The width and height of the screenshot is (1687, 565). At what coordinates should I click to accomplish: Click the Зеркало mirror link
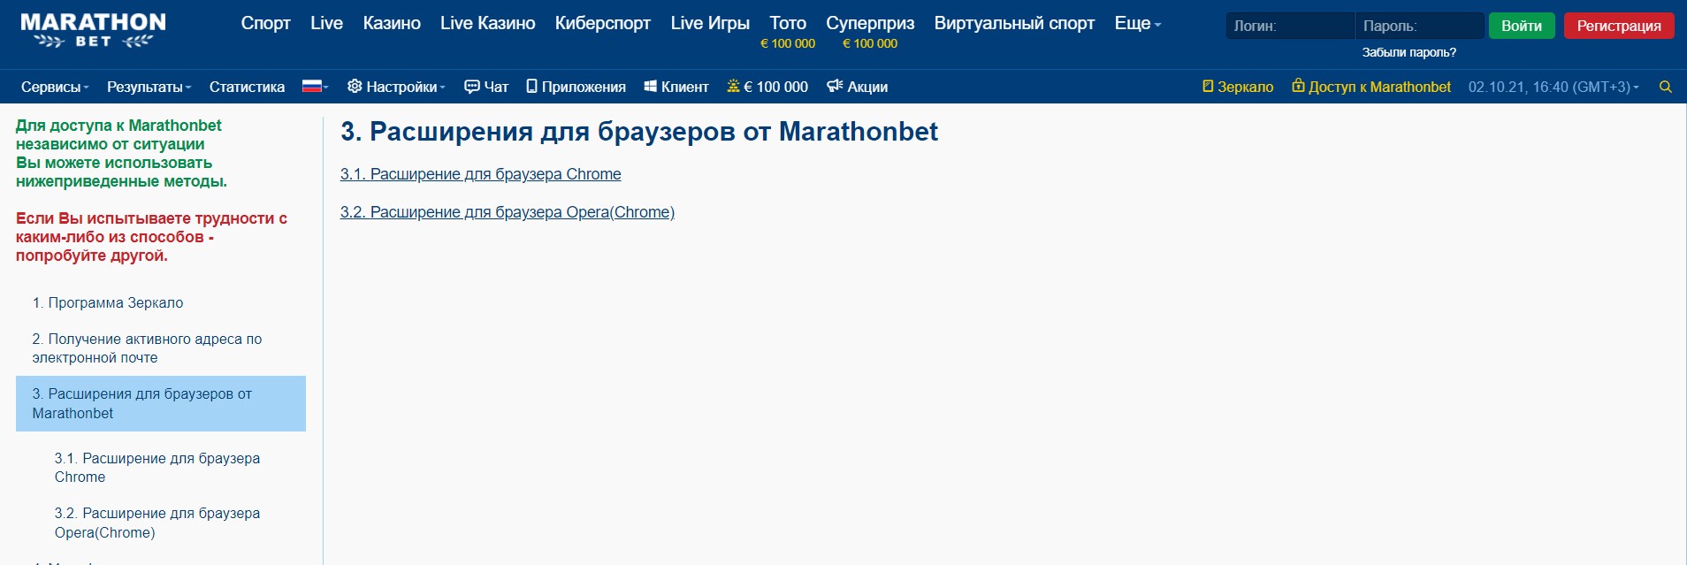1238,87
